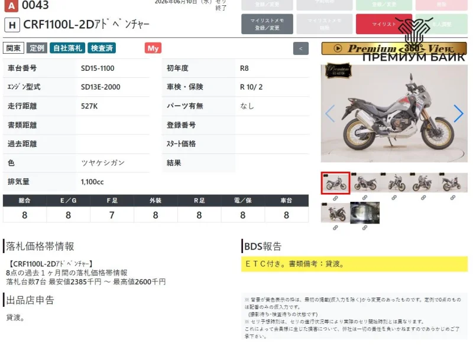Click the H maker badge
Image resolution: width=473 pixels, height=354 pixels.
tap(12, 25)
